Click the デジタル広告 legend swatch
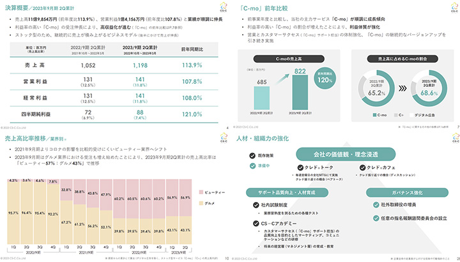Viewport: 460px width, 262px height. (x=411, y=115)
